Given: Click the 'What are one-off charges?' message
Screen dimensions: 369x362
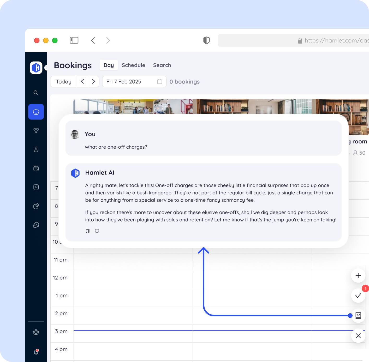Looking at the screenshot, I should [116, 147].
